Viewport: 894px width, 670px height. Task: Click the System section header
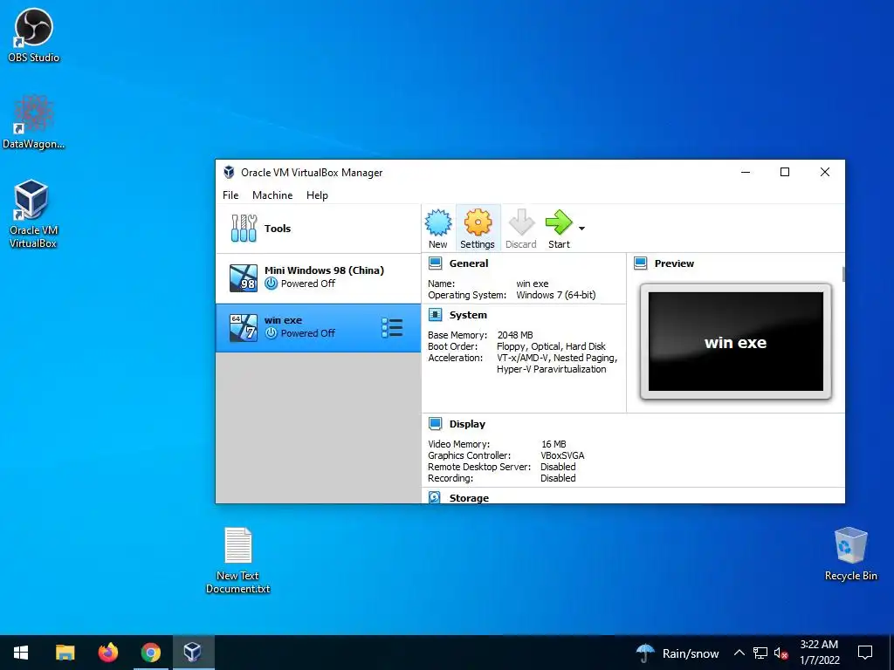(468, 315)
